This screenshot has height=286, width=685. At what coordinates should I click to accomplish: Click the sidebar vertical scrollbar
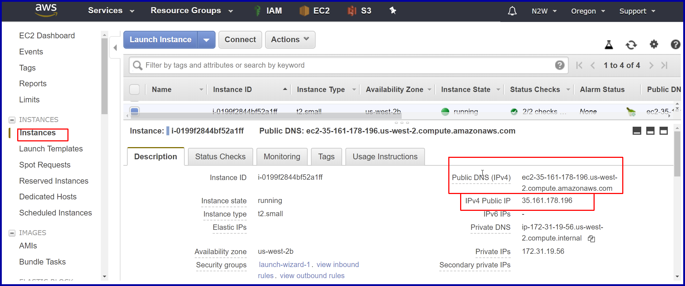tap(104, 76)
